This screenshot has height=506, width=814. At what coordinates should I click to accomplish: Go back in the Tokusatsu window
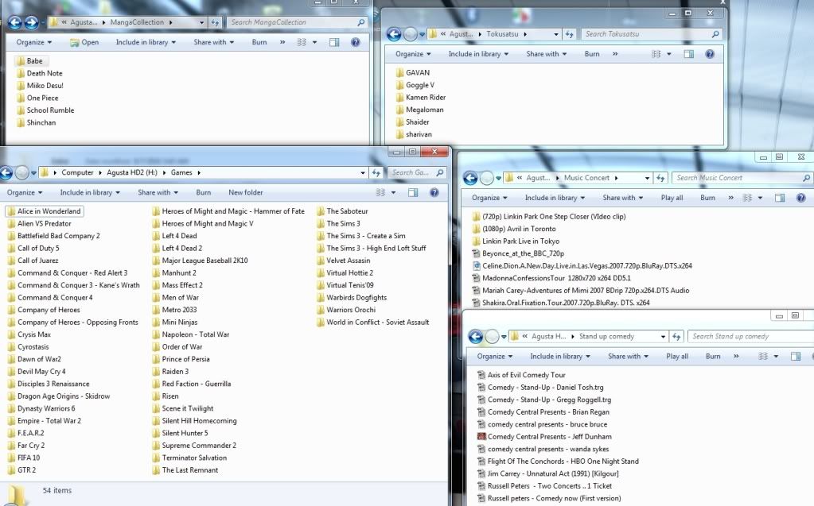pyautogui.click(x=395, y=34)
